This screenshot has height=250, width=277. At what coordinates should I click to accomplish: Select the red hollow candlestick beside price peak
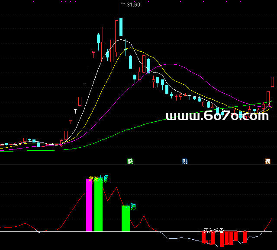[x=116, y=35]
